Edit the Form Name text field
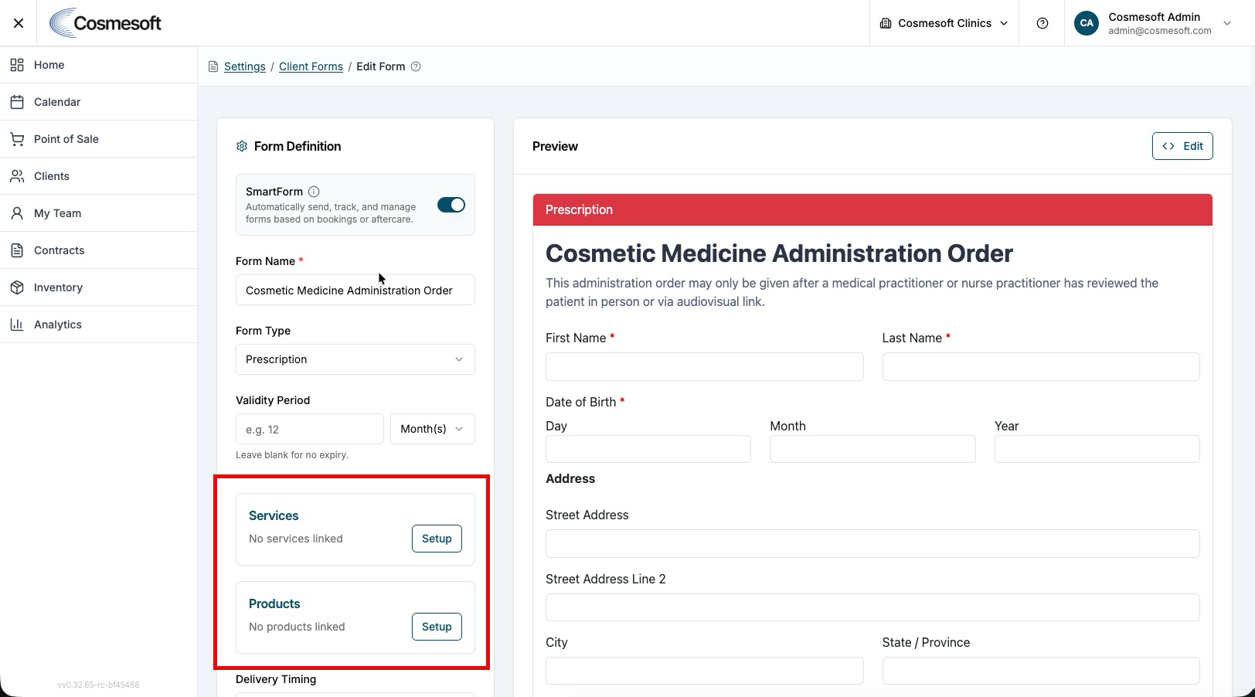 pos(355,291)
